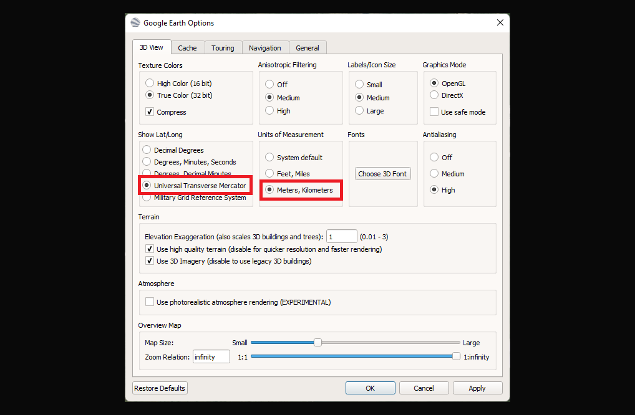
Task: Choose System default measurement units
Action: point(269,158)
